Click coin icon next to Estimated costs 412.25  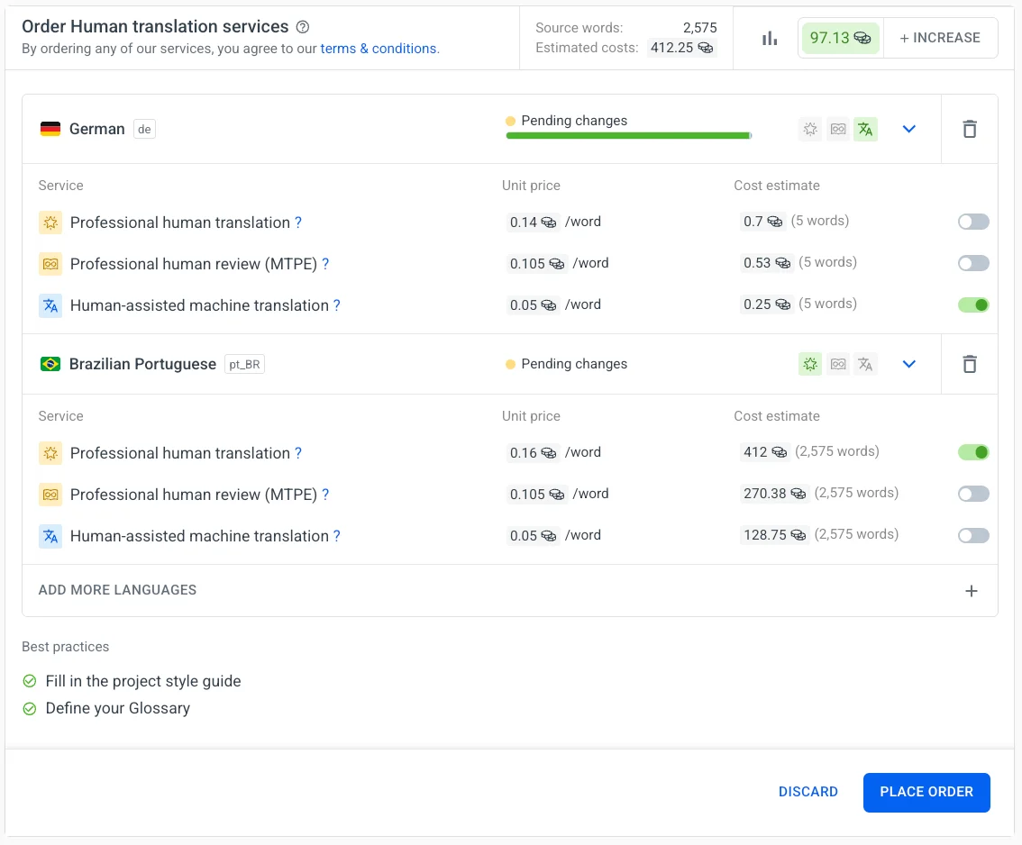coord(706,49)
